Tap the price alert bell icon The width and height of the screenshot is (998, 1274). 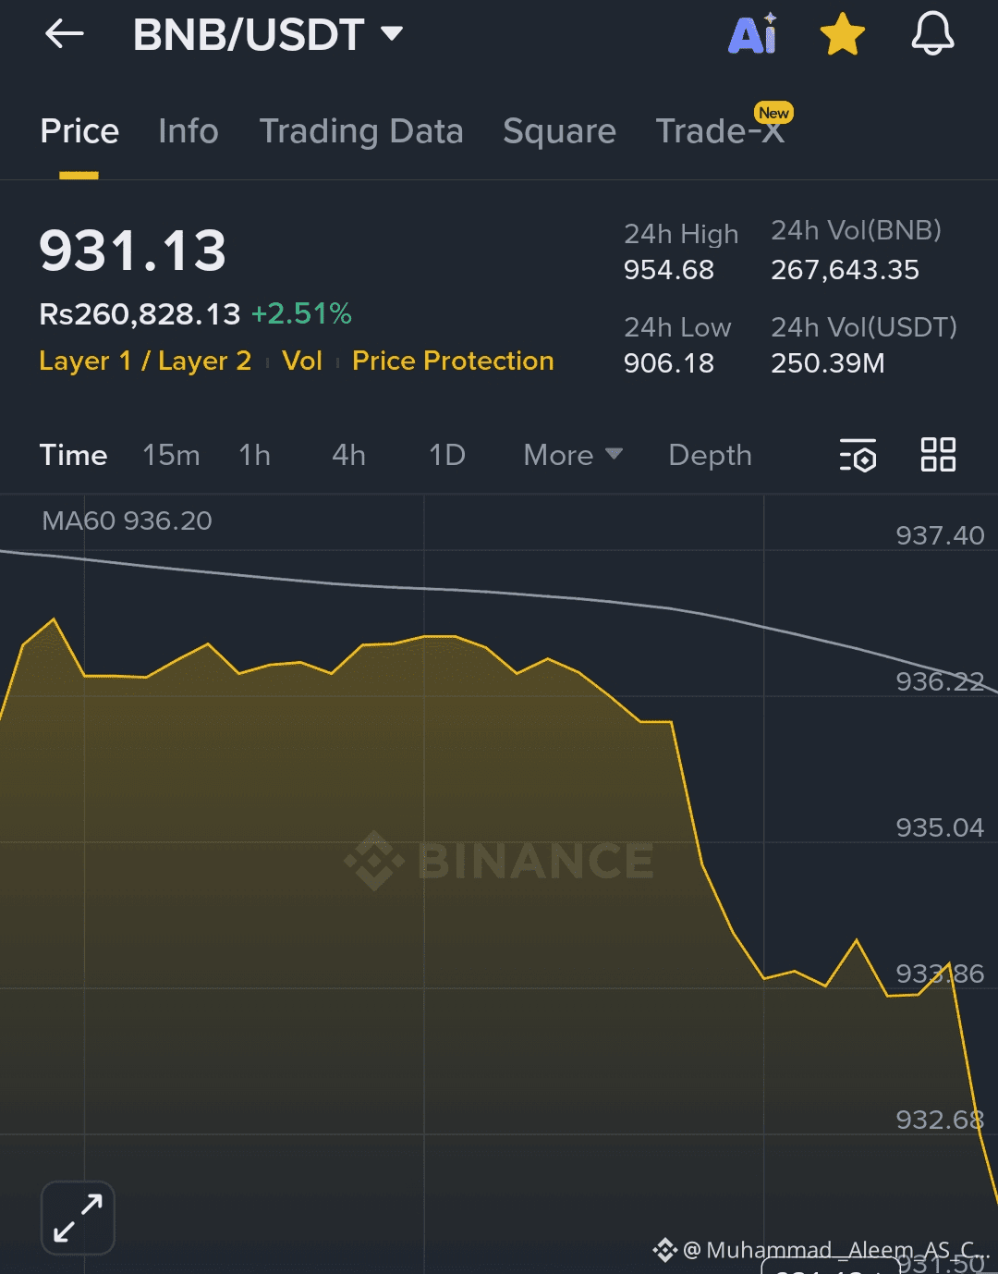(x=932, y=35)
